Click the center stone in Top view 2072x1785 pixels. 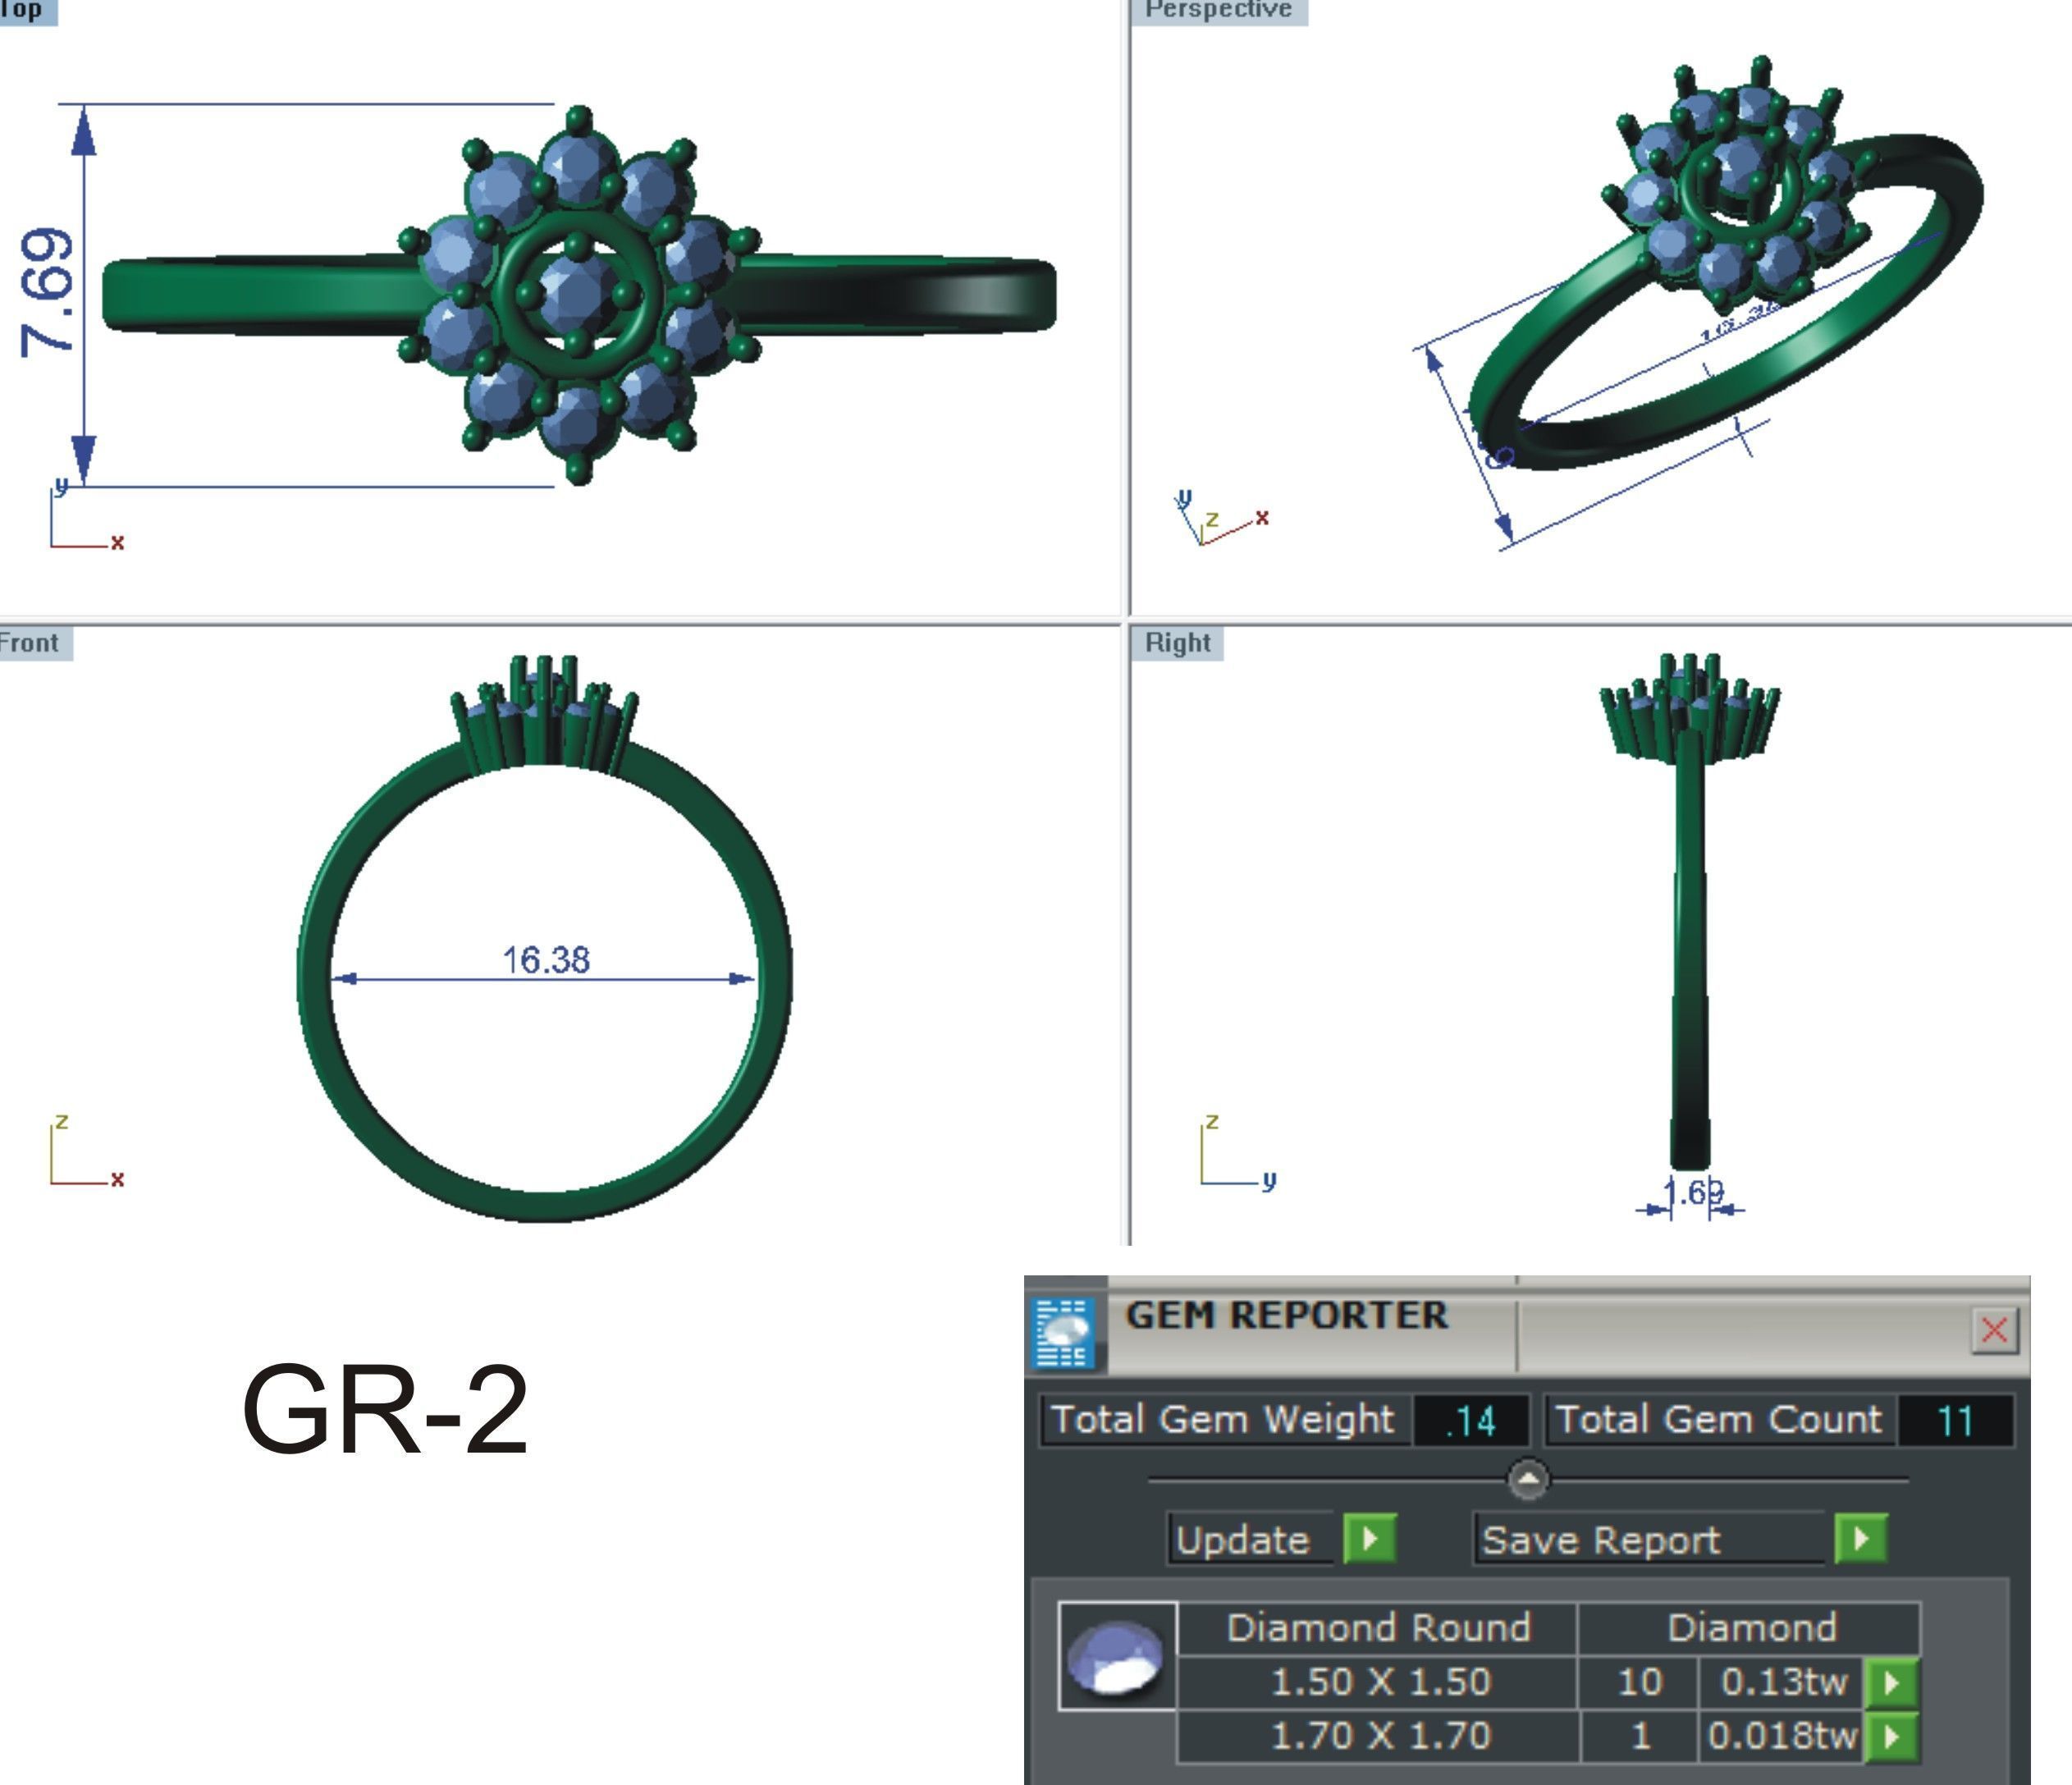click(x=577, y=293)
